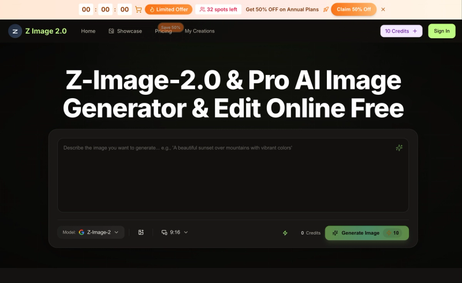Viewport: 462px width, 283px height.
Task: Click the sparkle enhance-prompt icon
Action: (x=399, y=148)
